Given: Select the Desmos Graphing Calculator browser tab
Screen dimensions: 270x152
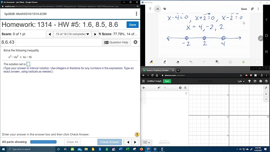Looking at the screenshot, I should [158, 70].
